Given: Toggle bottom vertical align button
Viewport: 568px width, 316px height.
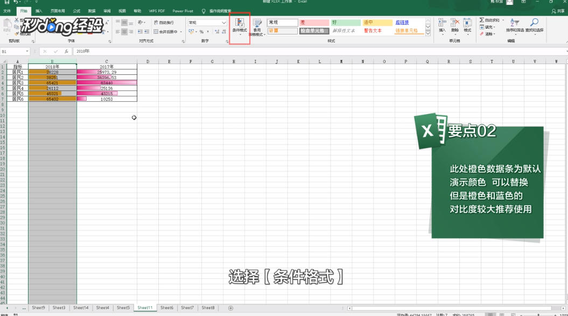Looking at the screenshot, I should click(131, 23).
